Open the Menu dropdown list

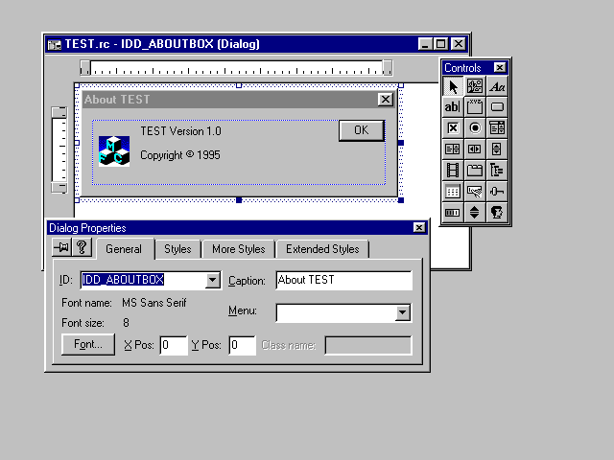pos(403,312)
